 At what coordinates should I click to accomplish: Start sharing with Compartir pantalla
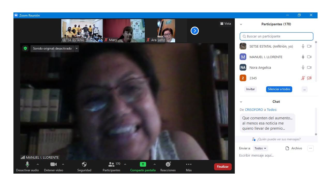click(x=143, y=167)
